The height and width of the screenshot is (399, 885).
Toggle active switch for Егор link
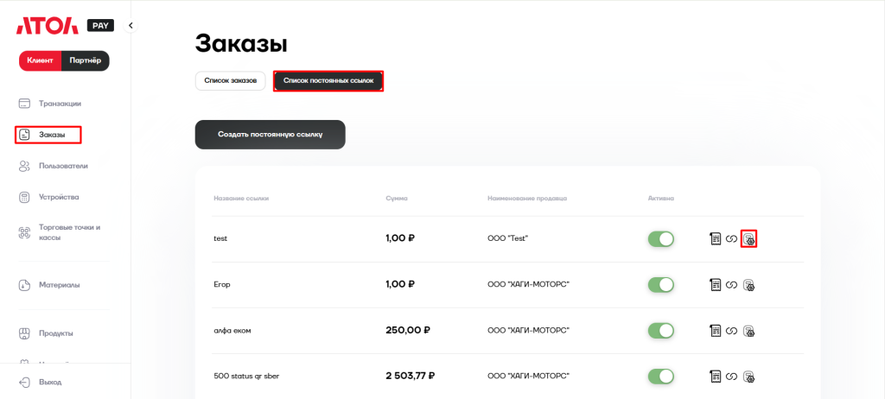(x=660, y=284)
